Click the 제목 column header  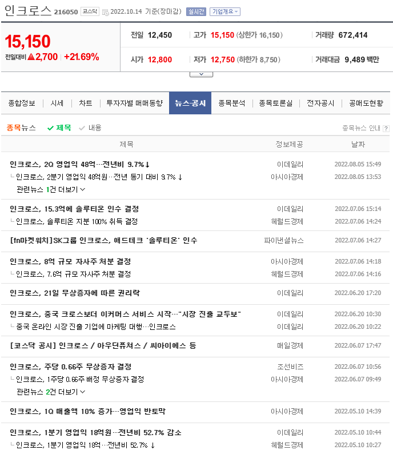[x=126, y=144]
